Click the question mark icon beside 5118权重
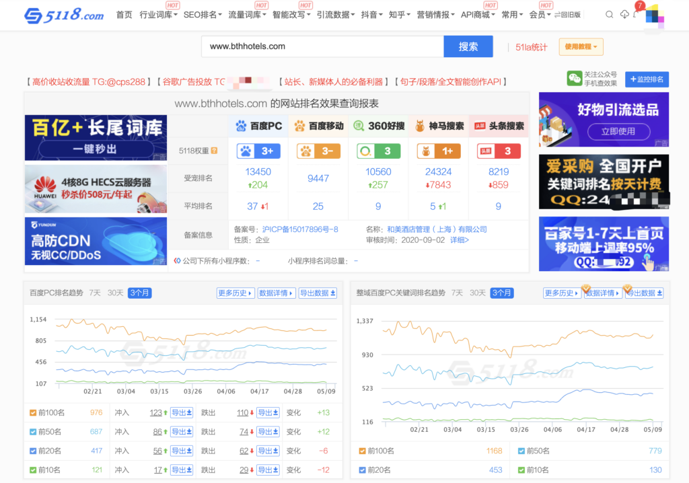The height and width of the screenshot is (483, 689). coord(215,151)
